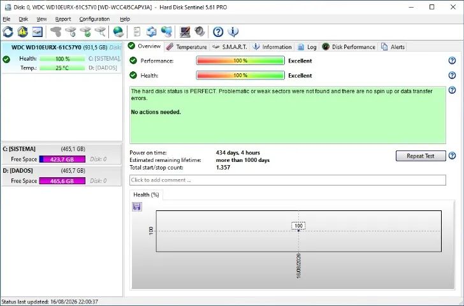Click help icon beside Repeat Test button
Screen dimensions: 464x306
pos(452,156)
